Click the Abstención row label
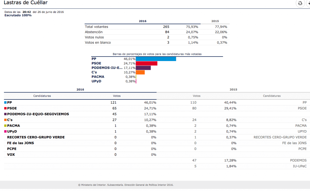Screen dimensions: 310x191 tap(94, 32)
